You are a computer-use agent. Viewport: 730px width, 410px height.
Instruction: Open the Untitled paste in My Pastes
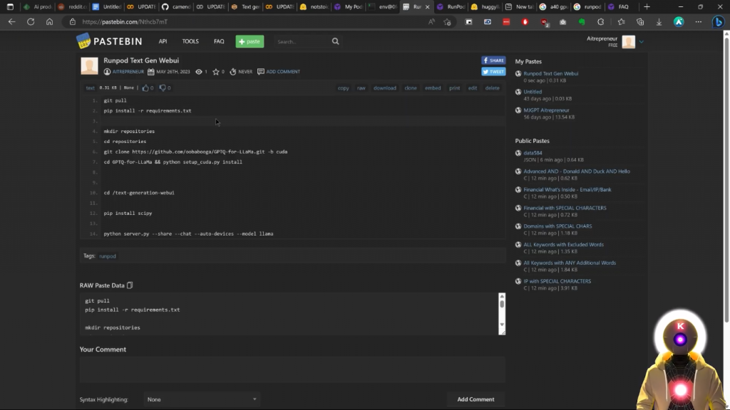[x=533, y=92]
